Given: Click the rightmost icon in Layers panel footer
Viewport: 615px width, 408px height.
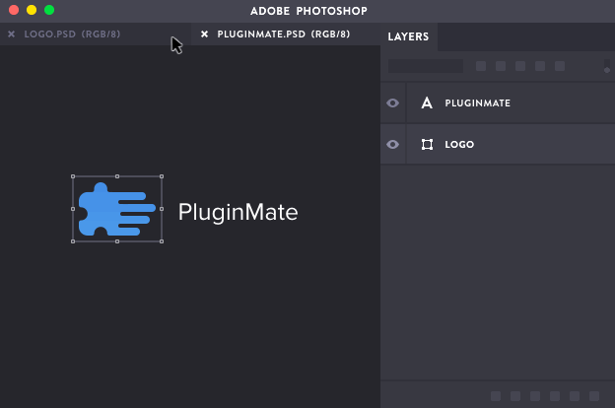Looking at the screenshot, I should coord(594,396).
